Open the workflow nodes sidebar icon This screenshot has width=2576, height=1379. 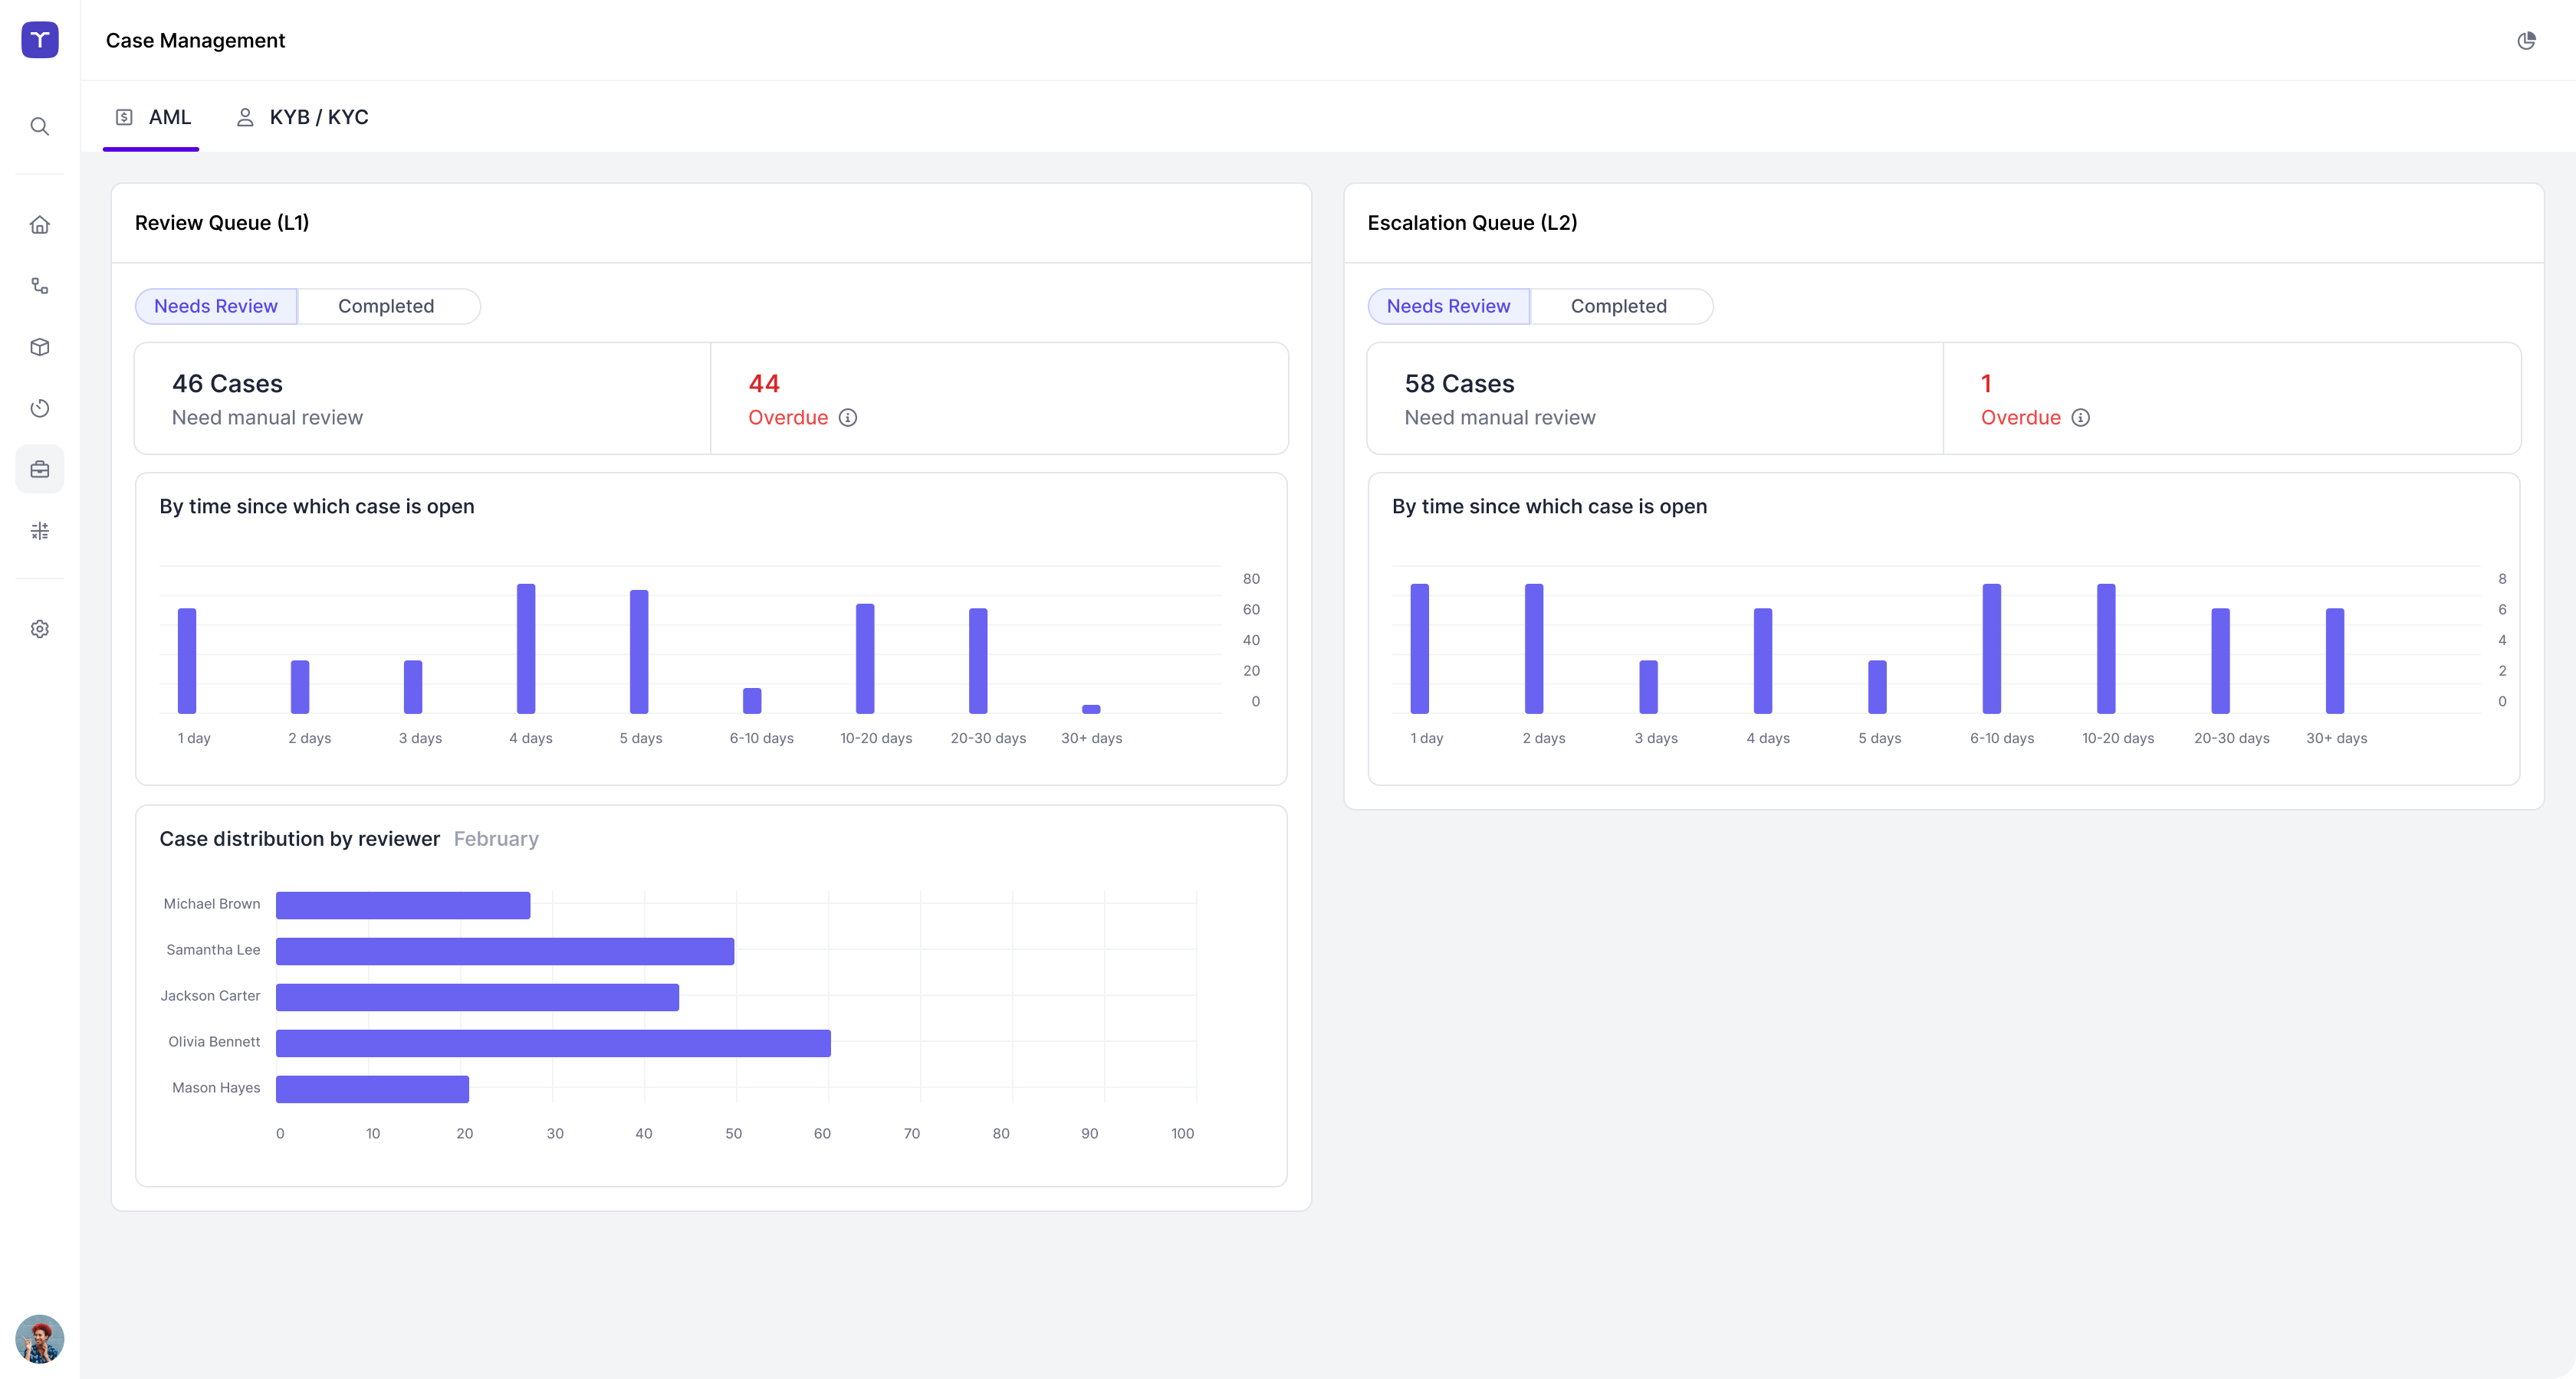tap(40, 287)
